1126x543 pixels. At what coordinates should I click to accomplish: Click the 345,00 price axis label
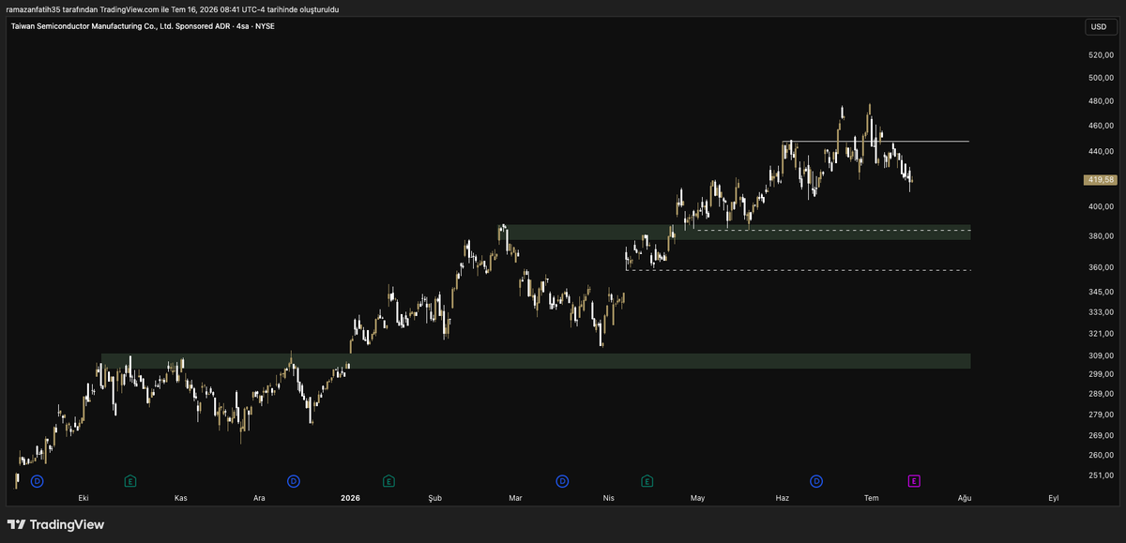tap(1100, 293)
